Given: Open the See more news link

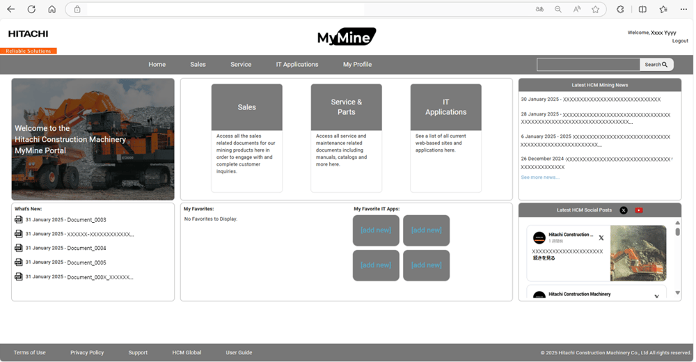Looking at the screenshot, I should (x=540, y=178).
